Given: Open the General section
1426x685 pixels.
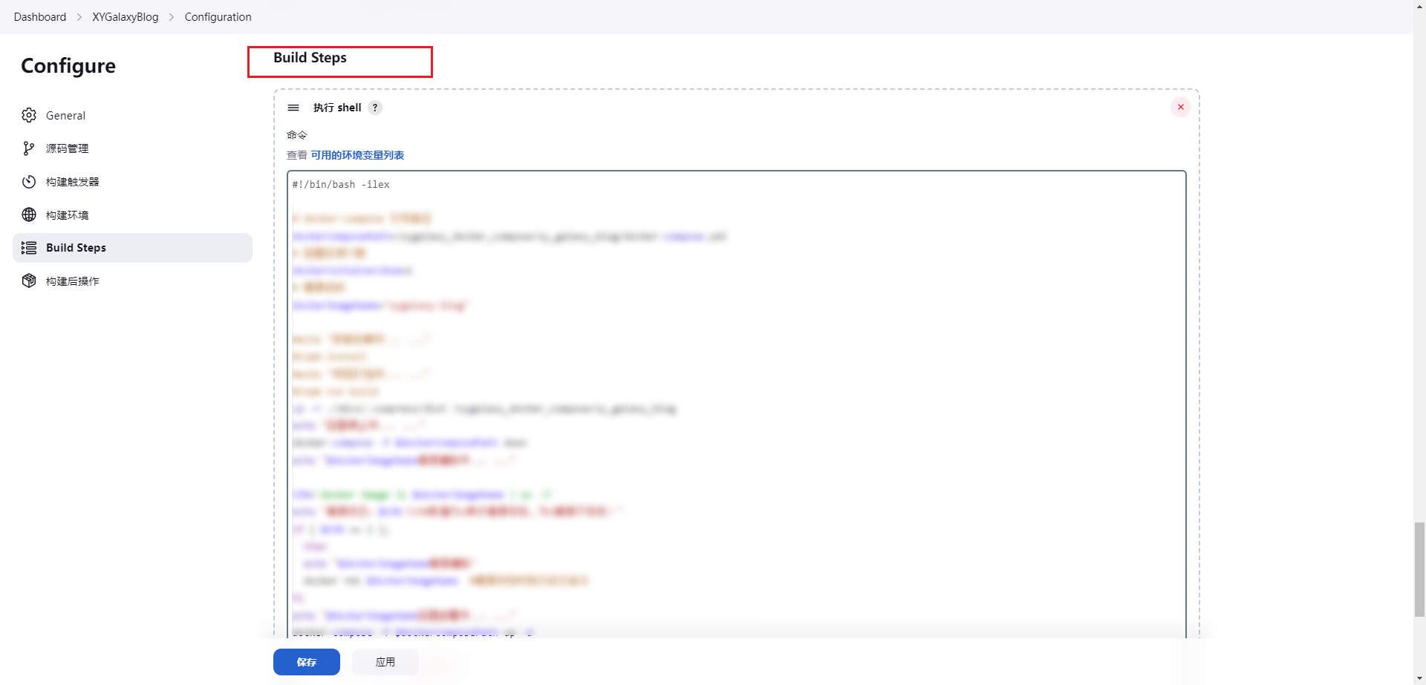Looking at the screenshot, I should coord(65,116).
